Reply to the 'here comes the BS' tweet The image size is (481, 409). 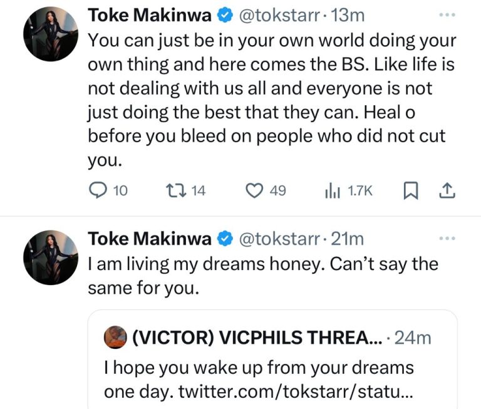(x=97, y=190)
